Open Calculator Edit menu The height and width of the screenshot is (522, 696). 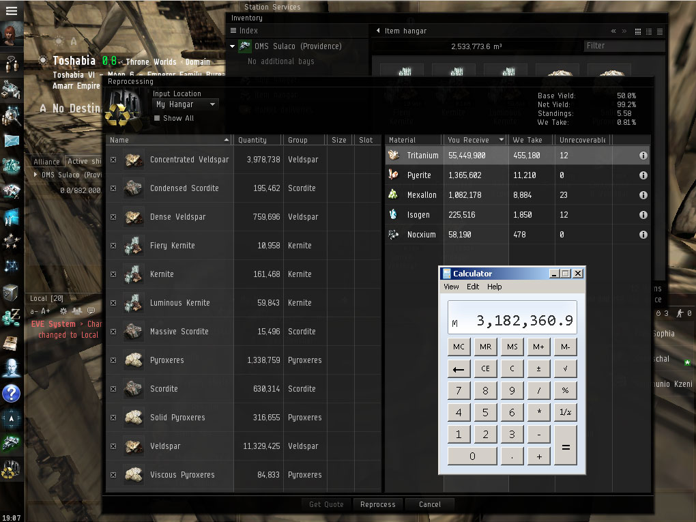473,287
